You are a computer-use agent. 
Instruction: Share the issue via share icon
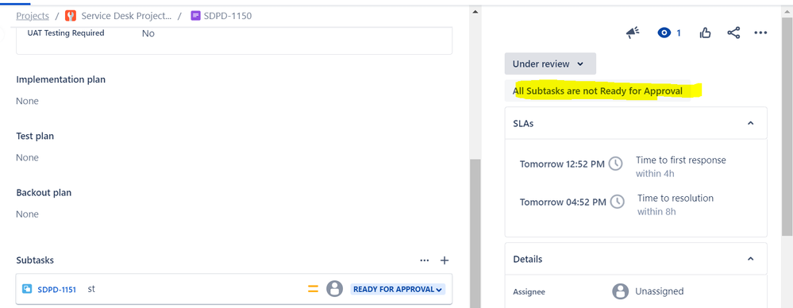[733, 33]
